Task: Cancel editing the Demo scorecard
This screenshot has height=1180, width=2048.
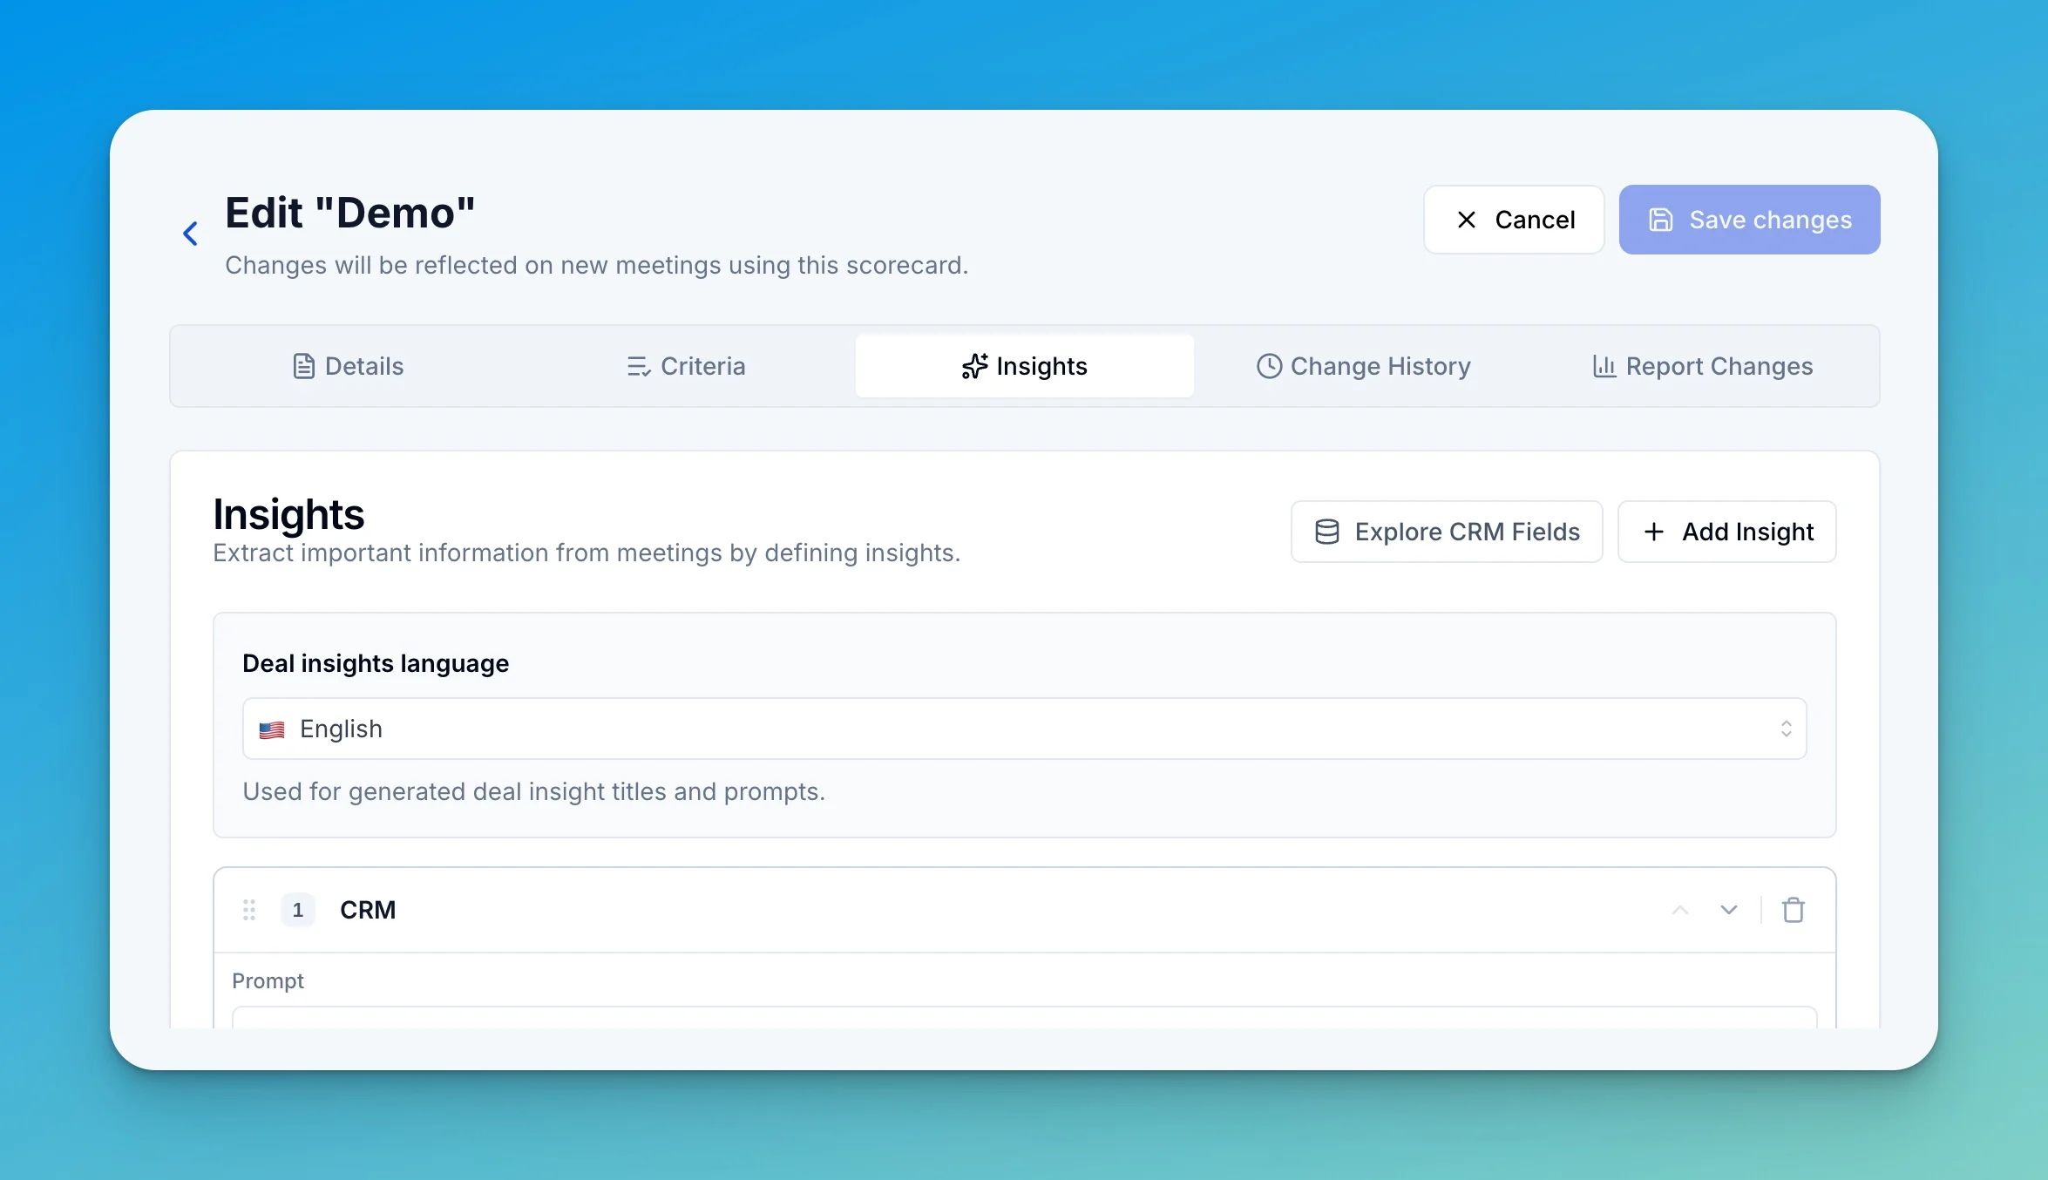Action: (x=1514, y=220)
